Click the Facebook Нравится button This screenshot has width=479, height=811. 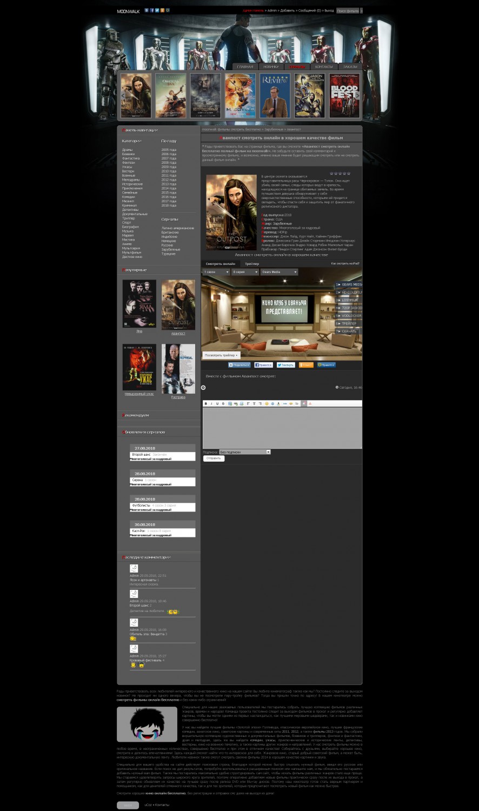tap(263, 365)
